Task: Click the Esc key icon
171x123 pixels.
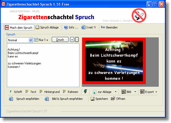Action: (x=103, y=27)
